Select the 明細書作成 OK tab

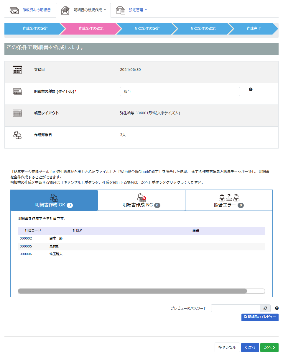(54, 200)
